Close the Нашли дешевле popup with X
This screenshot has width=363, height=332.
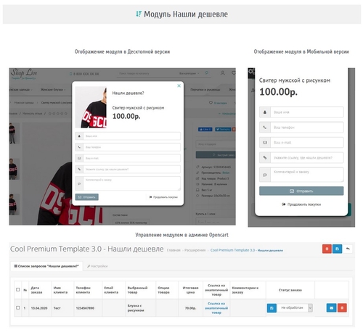(179, 86)
